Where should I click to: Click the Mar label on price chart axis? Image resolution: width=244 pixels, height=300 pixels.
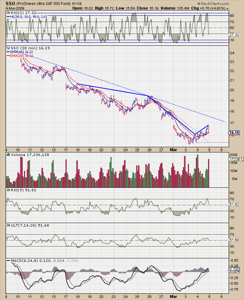[173, 150]
